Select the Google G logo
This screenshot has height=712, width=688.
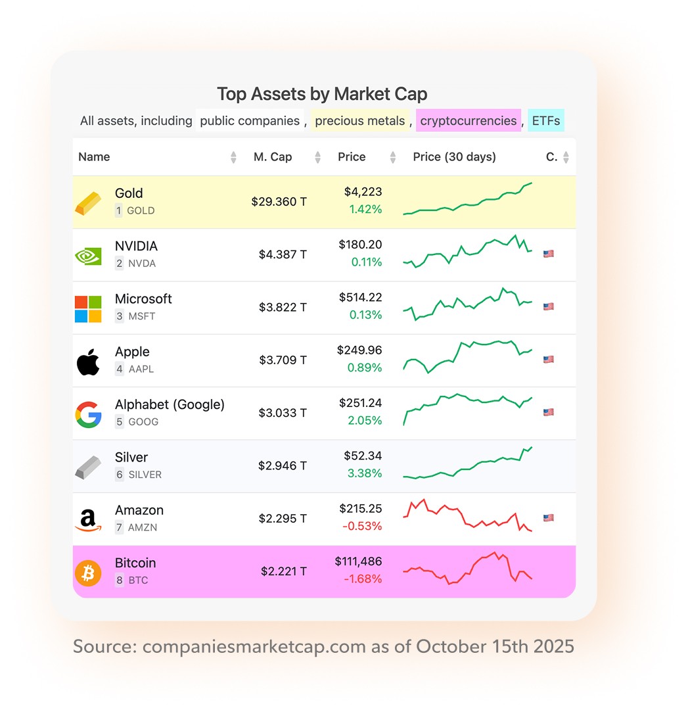(88, 413)
